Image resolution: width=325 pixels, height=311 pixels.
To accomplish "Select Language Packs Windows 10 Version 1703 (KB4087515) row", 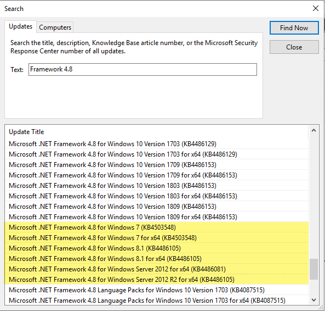I will tap(157, 290).
